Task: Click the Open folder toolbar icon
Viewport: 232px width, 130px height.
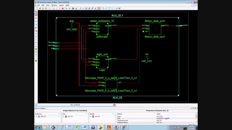Action: [40, 8]
